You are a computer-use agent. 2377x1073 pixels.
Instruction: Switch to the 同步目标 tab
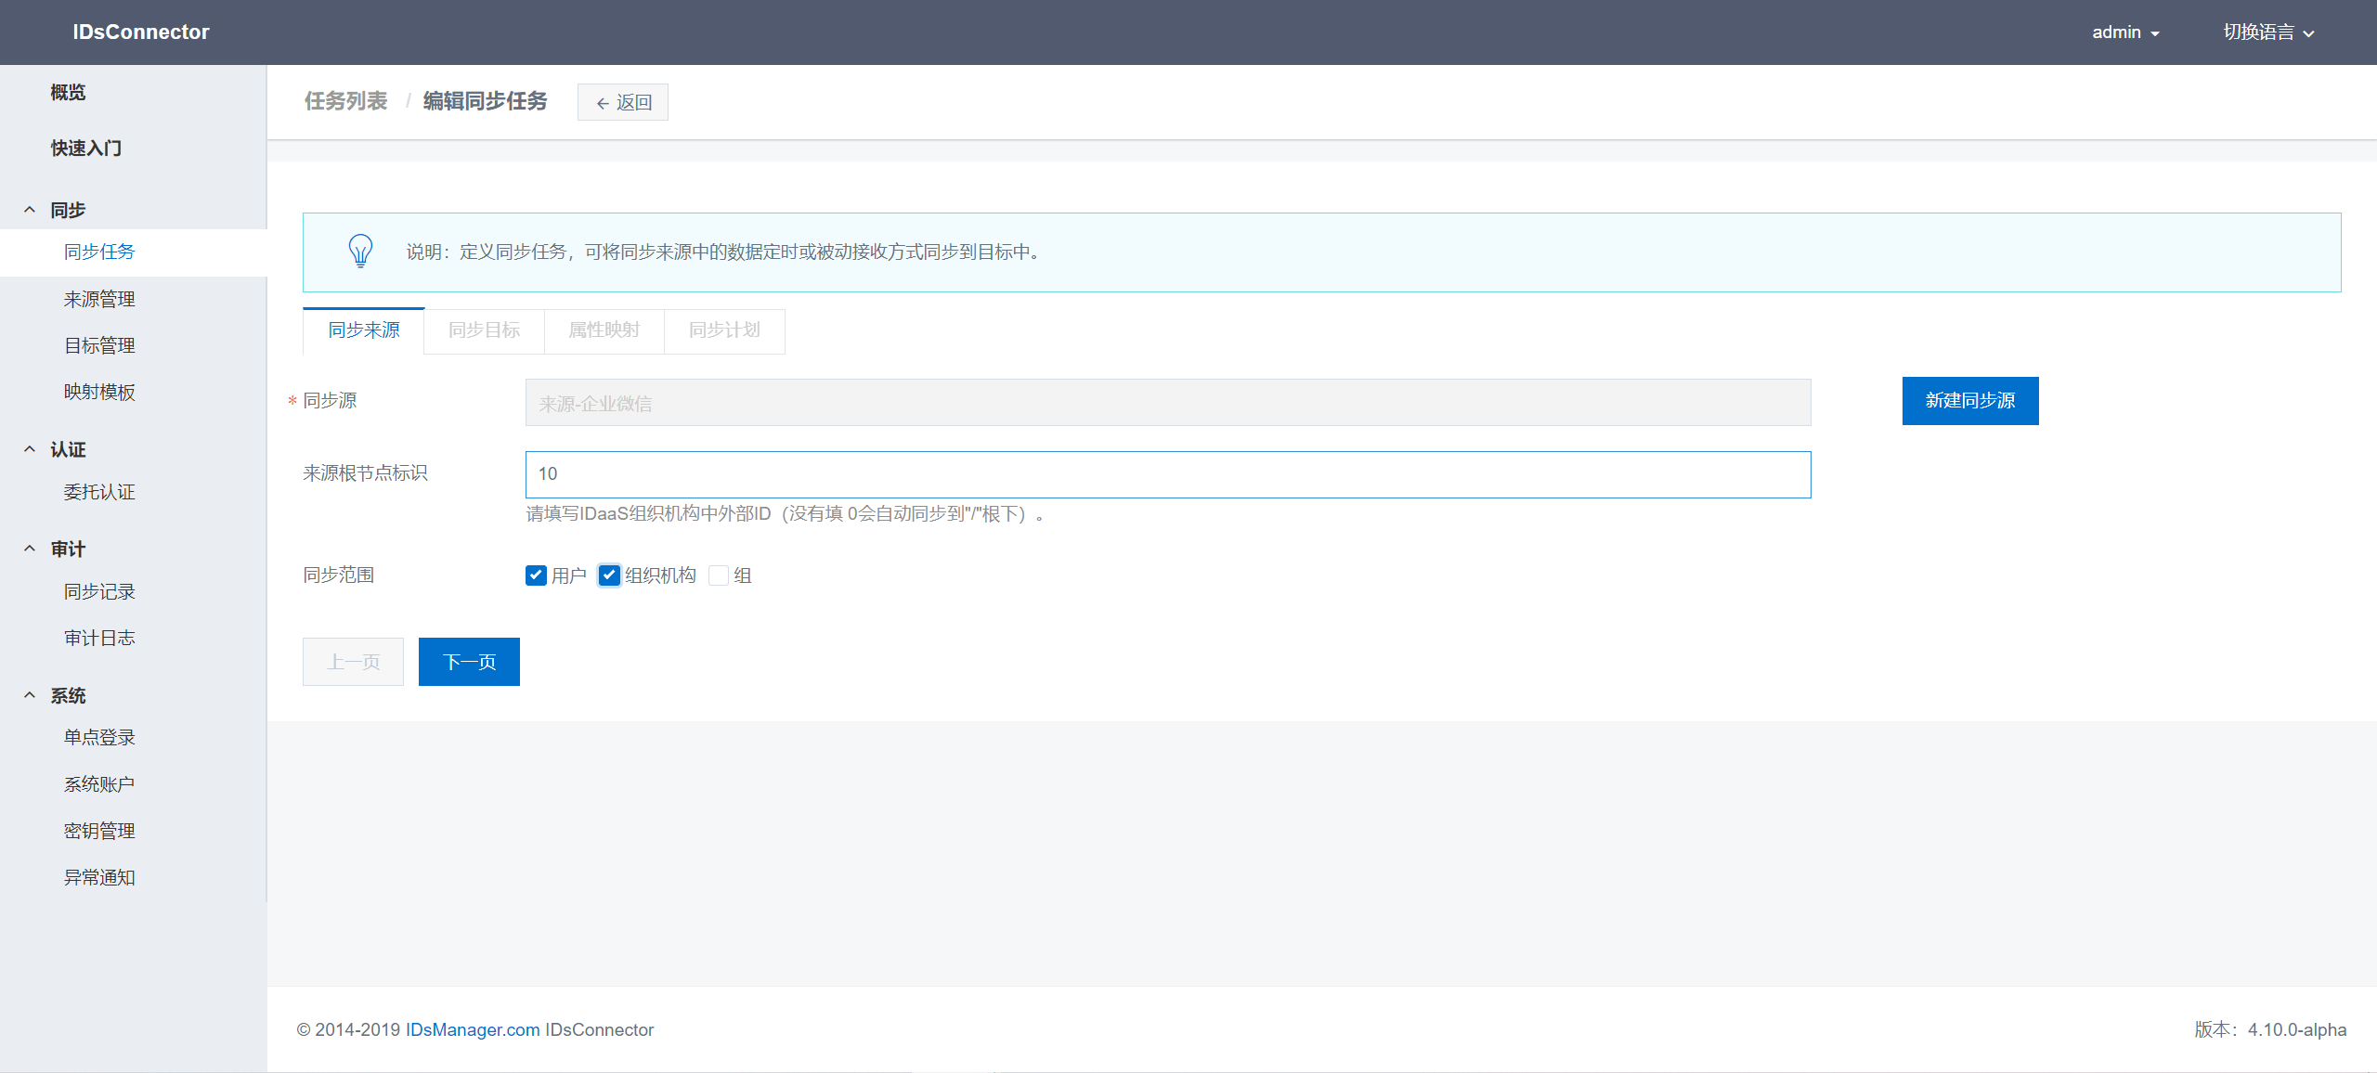tap(484, 330)
